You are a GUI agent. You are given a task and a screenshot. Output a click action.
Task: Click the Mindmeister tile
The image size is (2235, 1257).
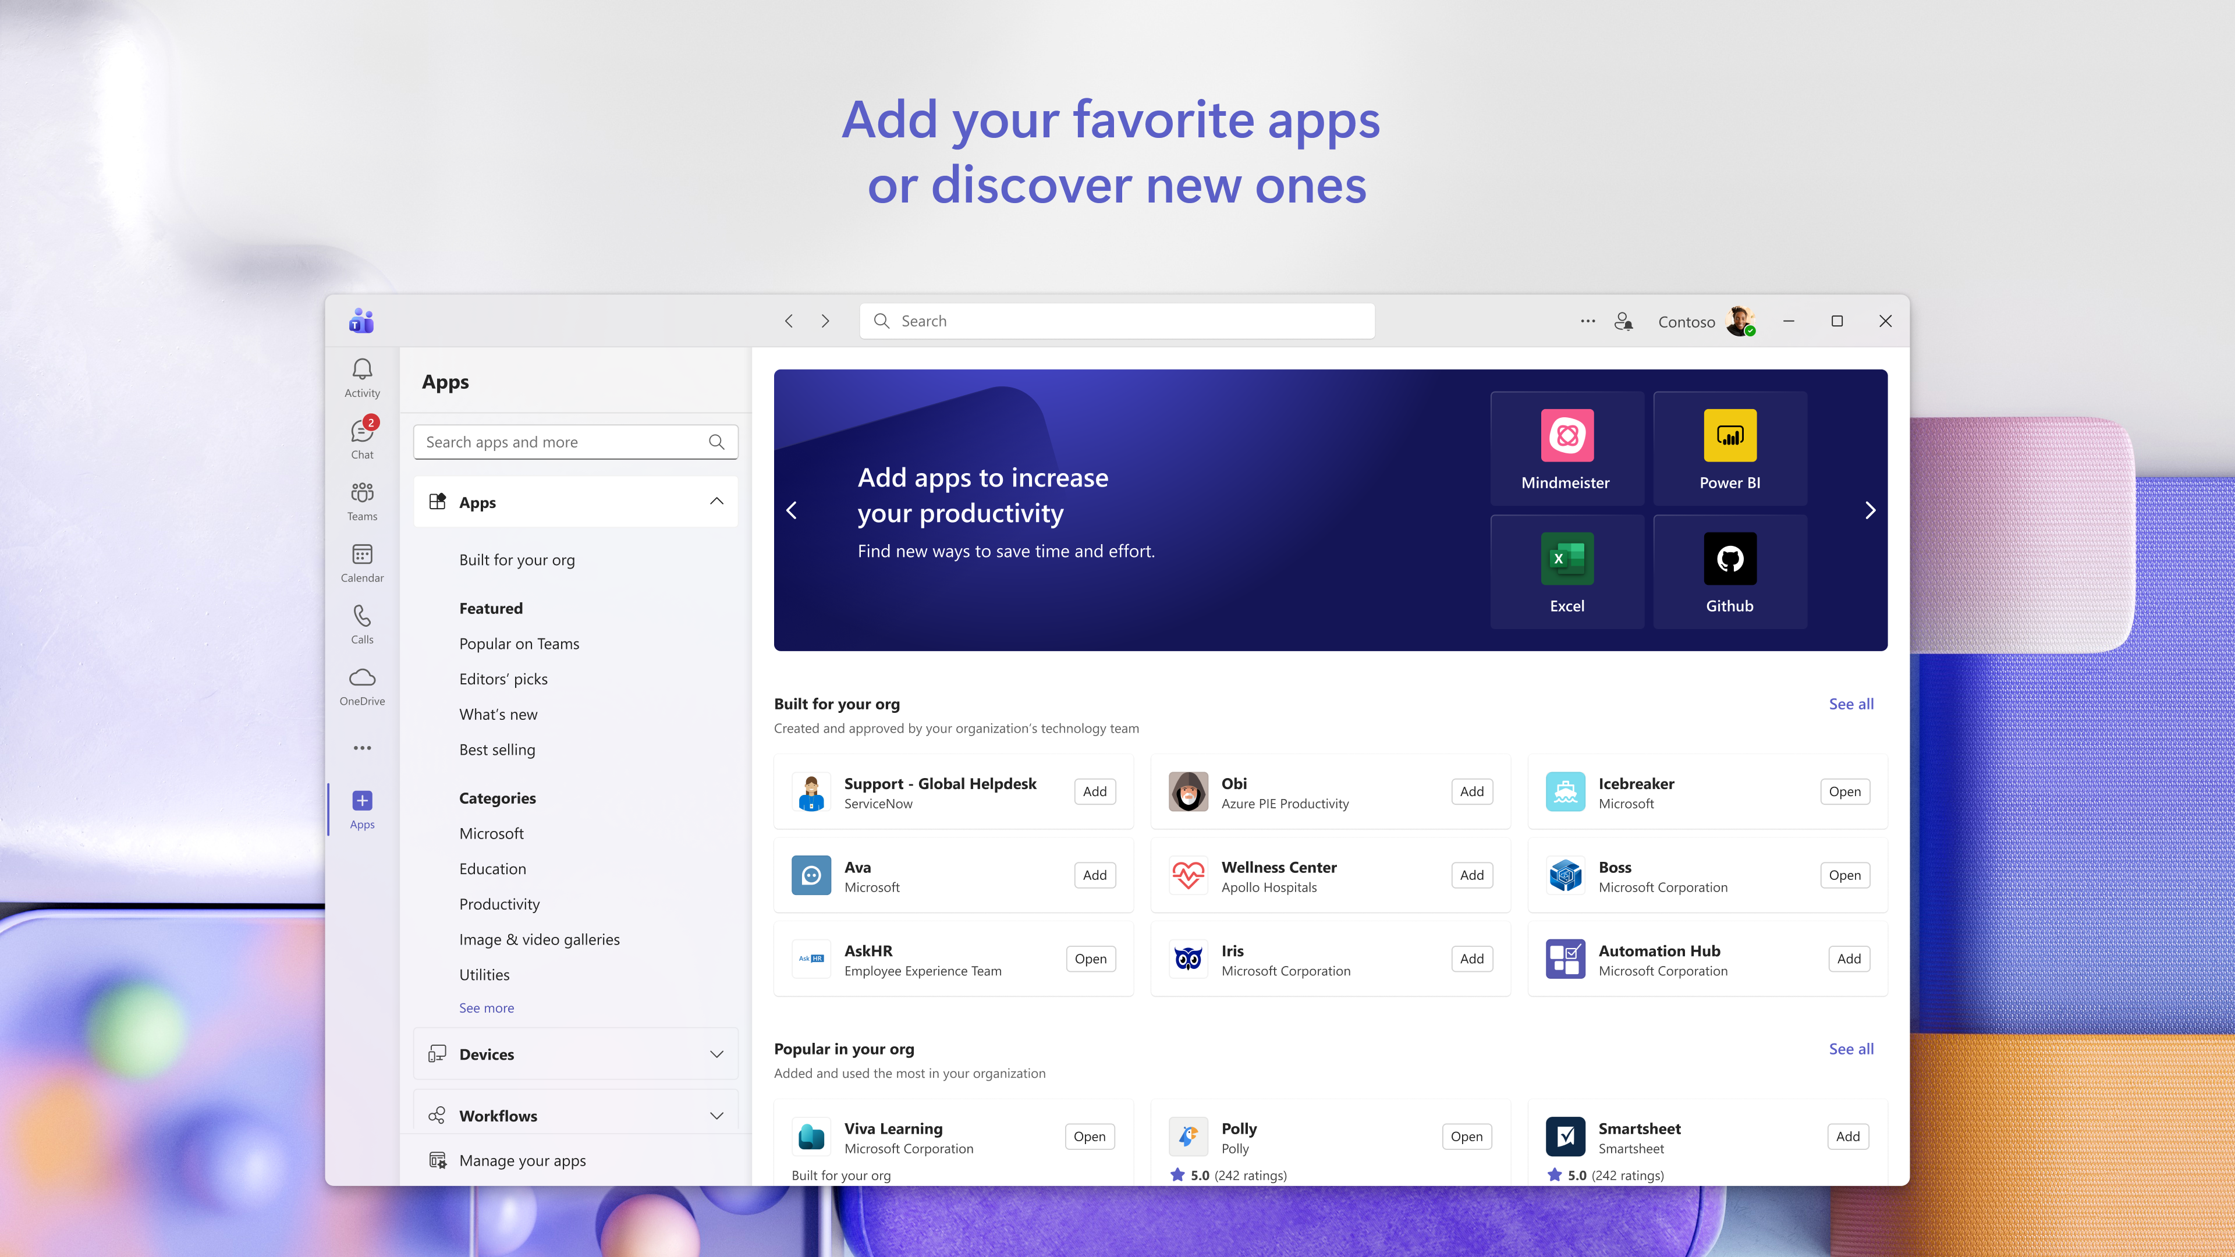point(1567,448)
